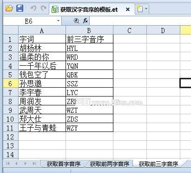Click cell containing 武周天

click(x=42, y=110)
